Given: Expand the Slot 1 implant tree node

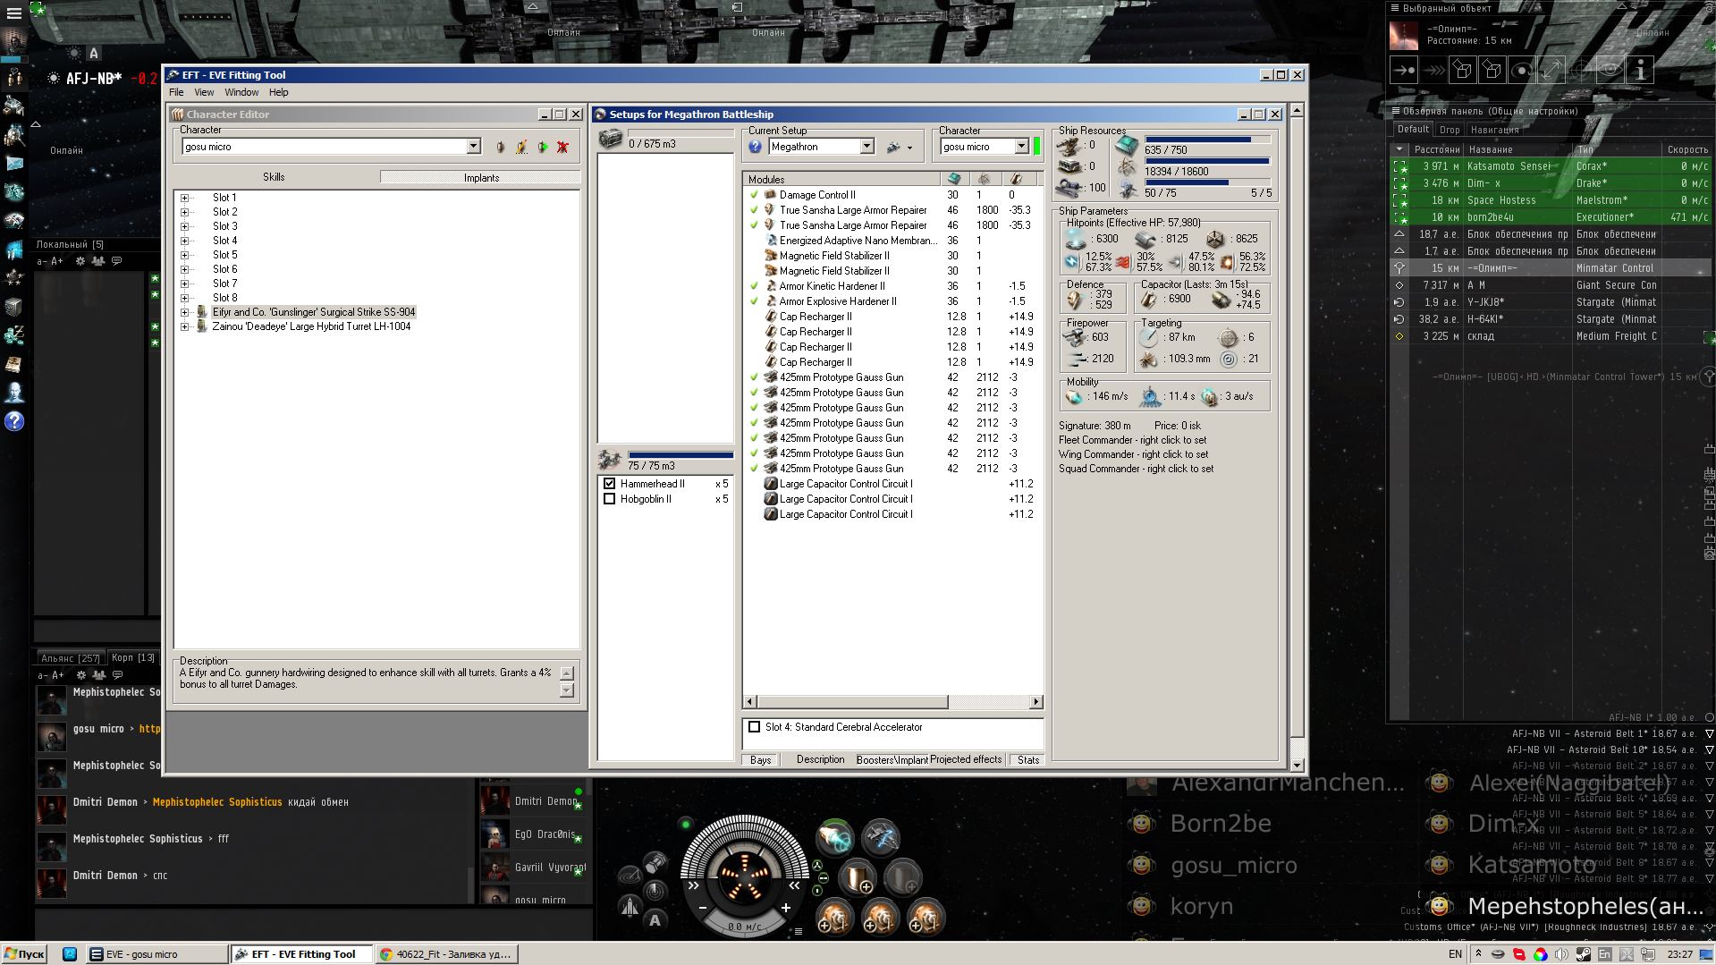Looking at the screenshot, I should click(x=184, y=198).
